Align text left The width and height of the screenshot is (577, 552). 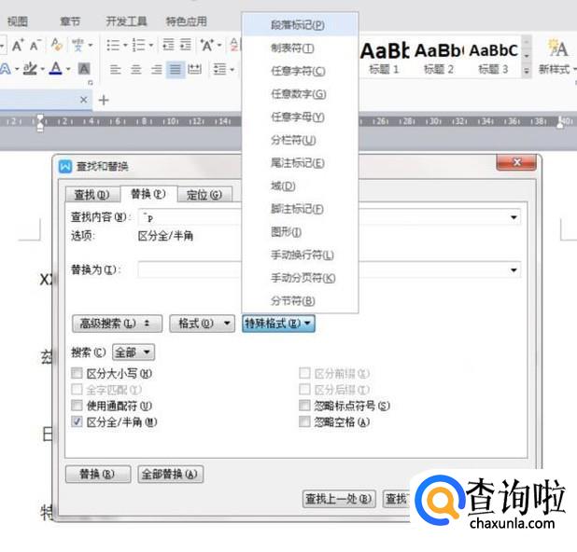coord(116,69)
